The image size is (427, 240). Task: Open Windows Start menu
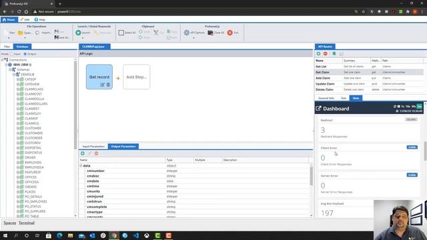(x=5, y=235)
